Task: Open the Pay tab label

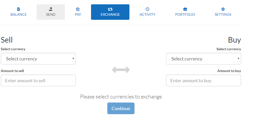Action: click(78, 14)
